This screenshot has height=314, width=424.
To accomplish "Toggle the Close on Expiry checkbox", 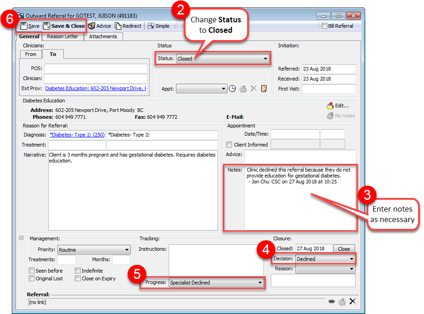I will [x=78, y=279].
